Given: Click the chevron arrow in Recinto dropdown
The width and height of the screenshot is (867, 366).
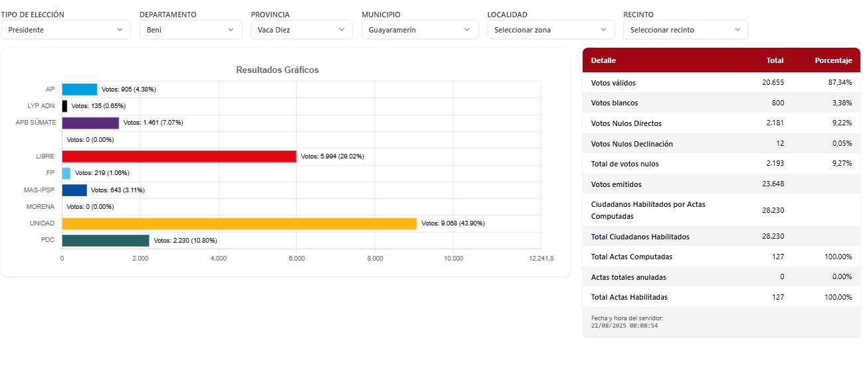Looking at the screenshot, I should tap(737, 30).
